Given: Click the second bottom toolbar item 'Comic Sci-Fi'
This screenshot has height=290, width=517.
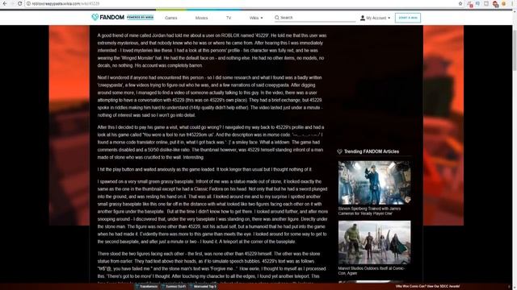Looking at the screenshot, I should tap(174, 287).
